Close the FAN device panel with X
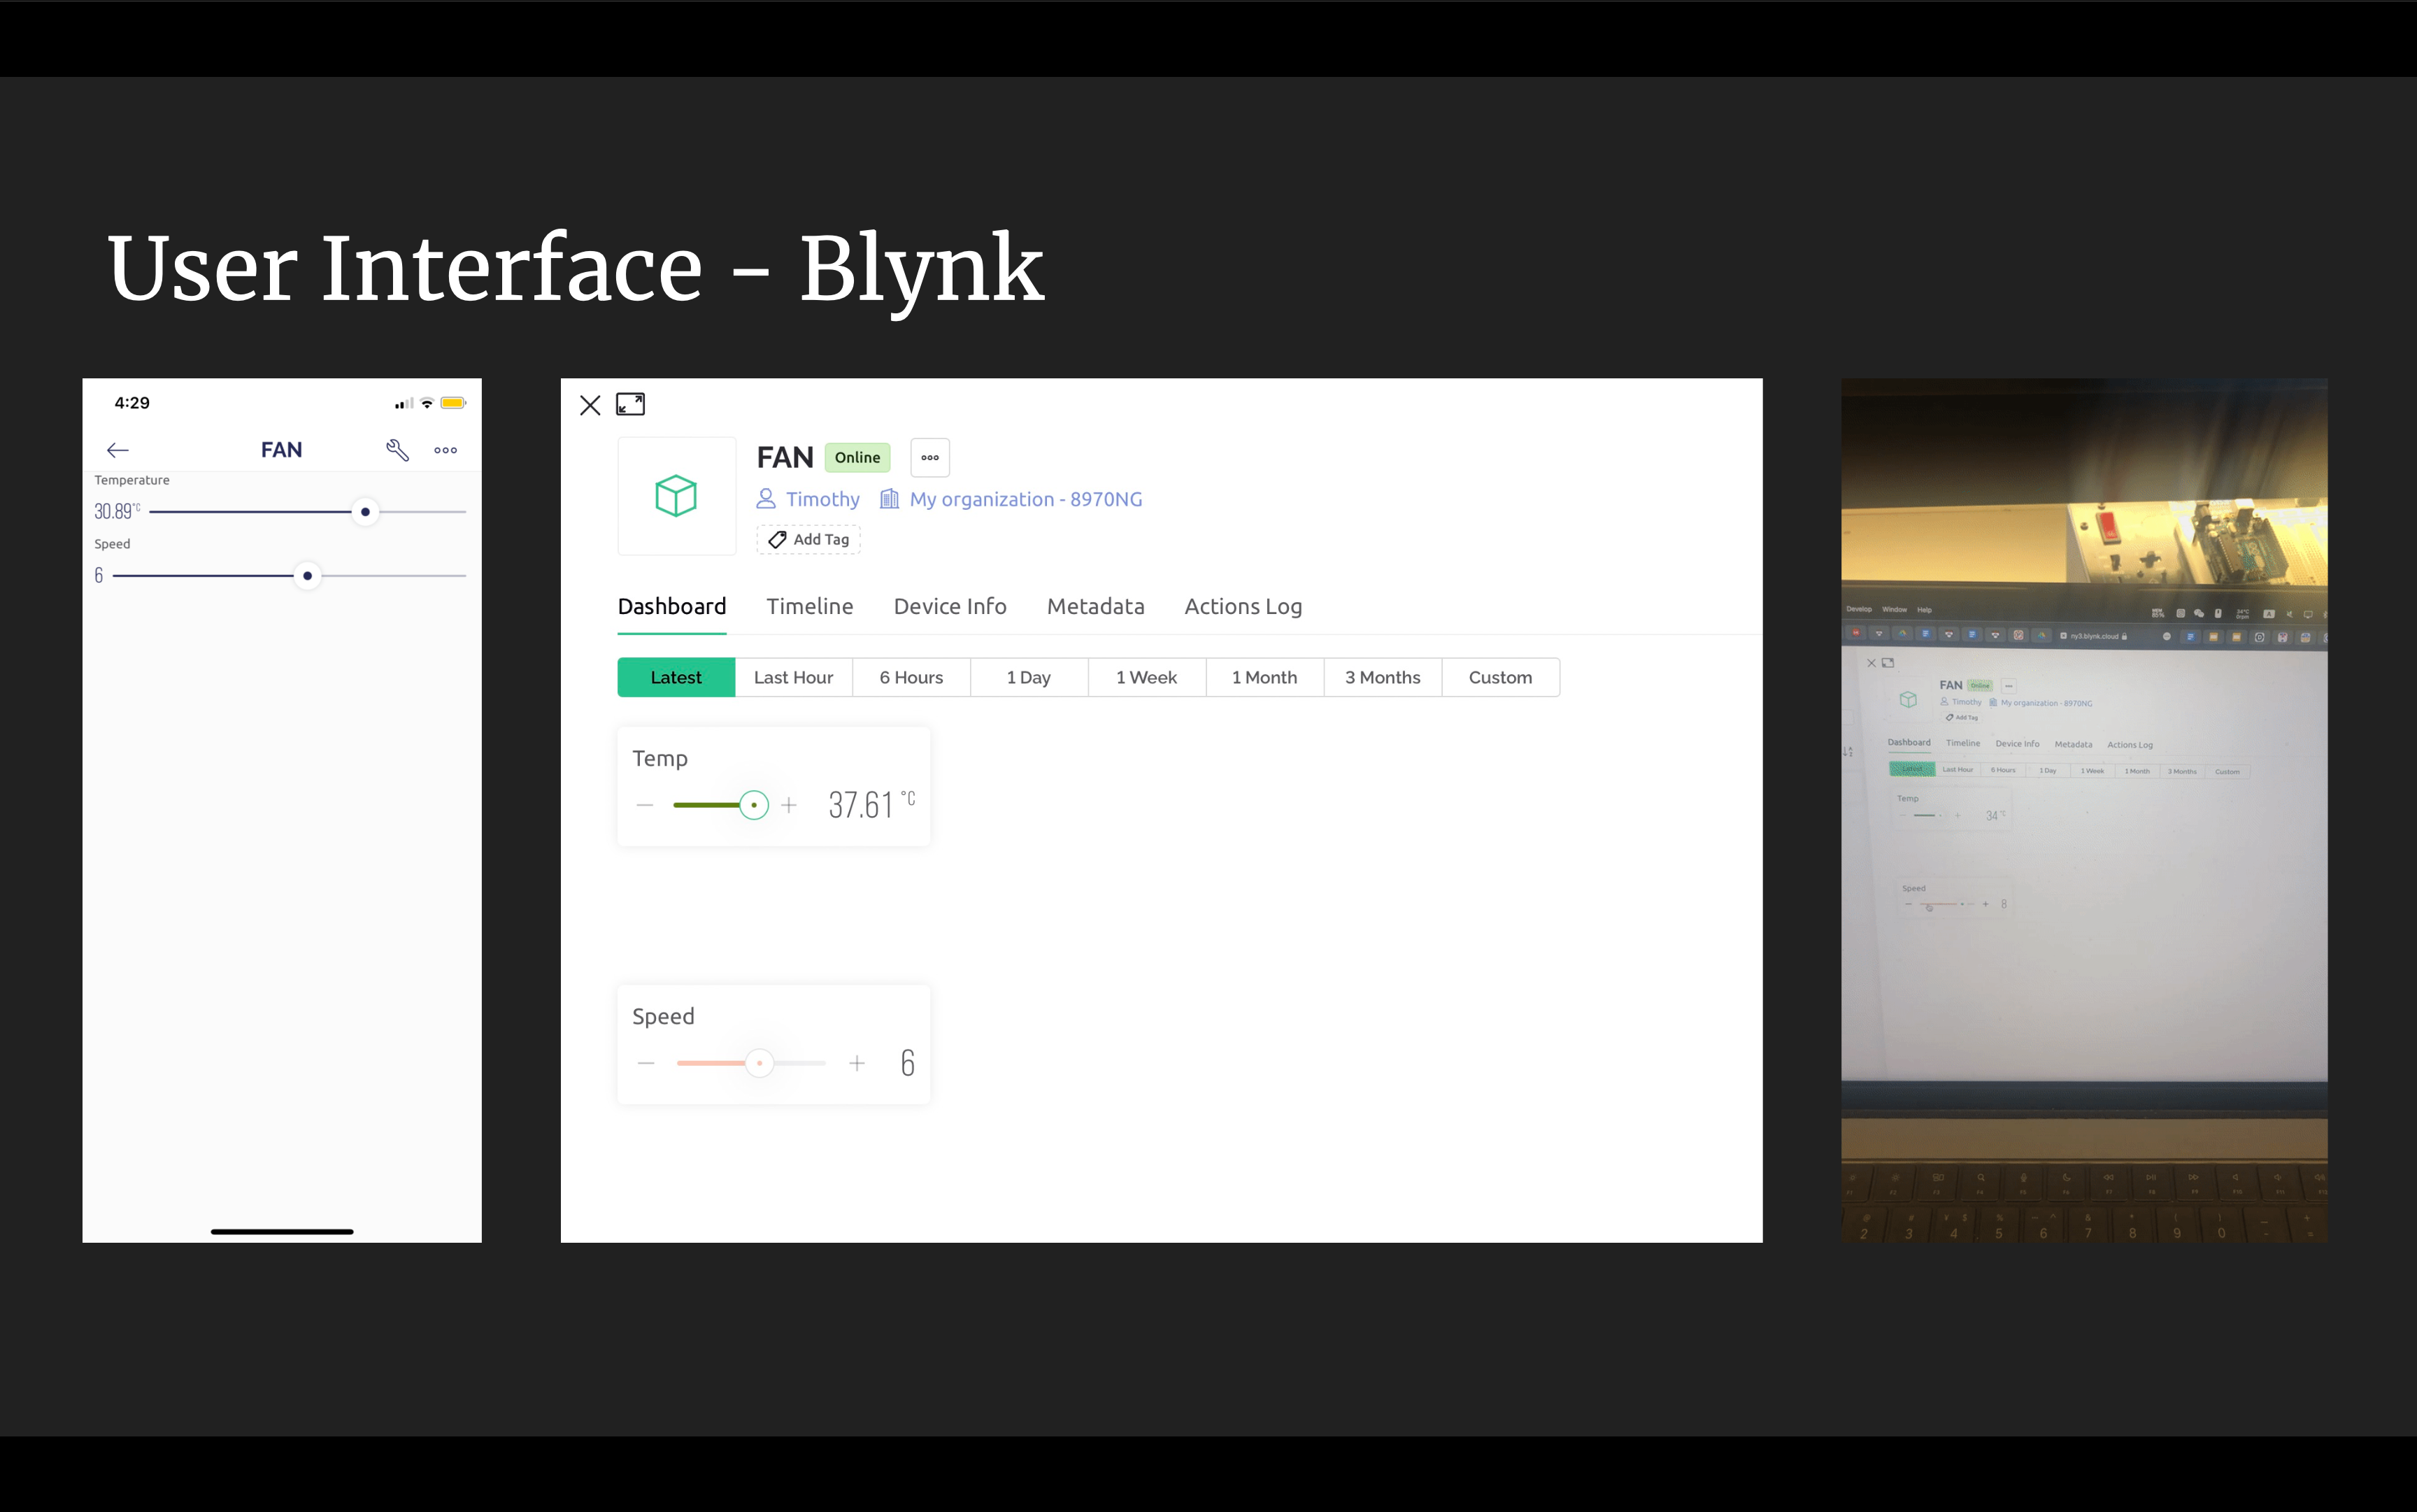The width and height of the screenshot is (2417, 1512). (590, 405)
